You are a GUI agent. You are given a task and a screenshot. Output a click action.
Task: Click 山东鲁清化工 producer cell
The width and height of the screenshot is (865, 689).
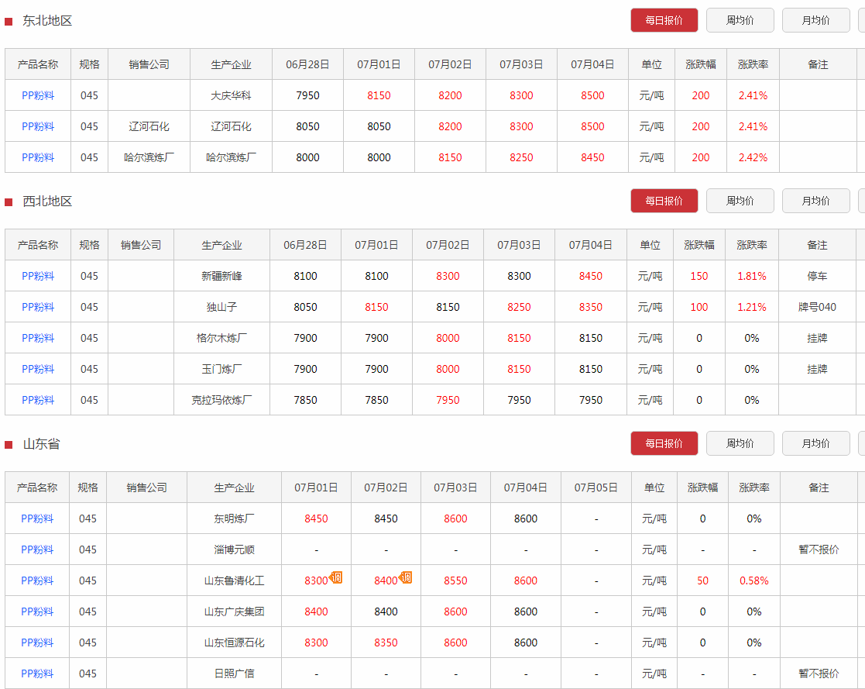235,580
